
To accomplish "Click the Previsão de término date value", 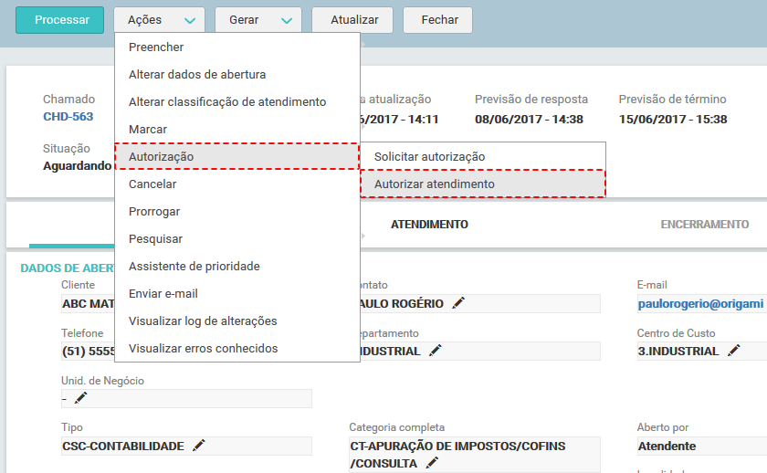I will tap(673, 120).
